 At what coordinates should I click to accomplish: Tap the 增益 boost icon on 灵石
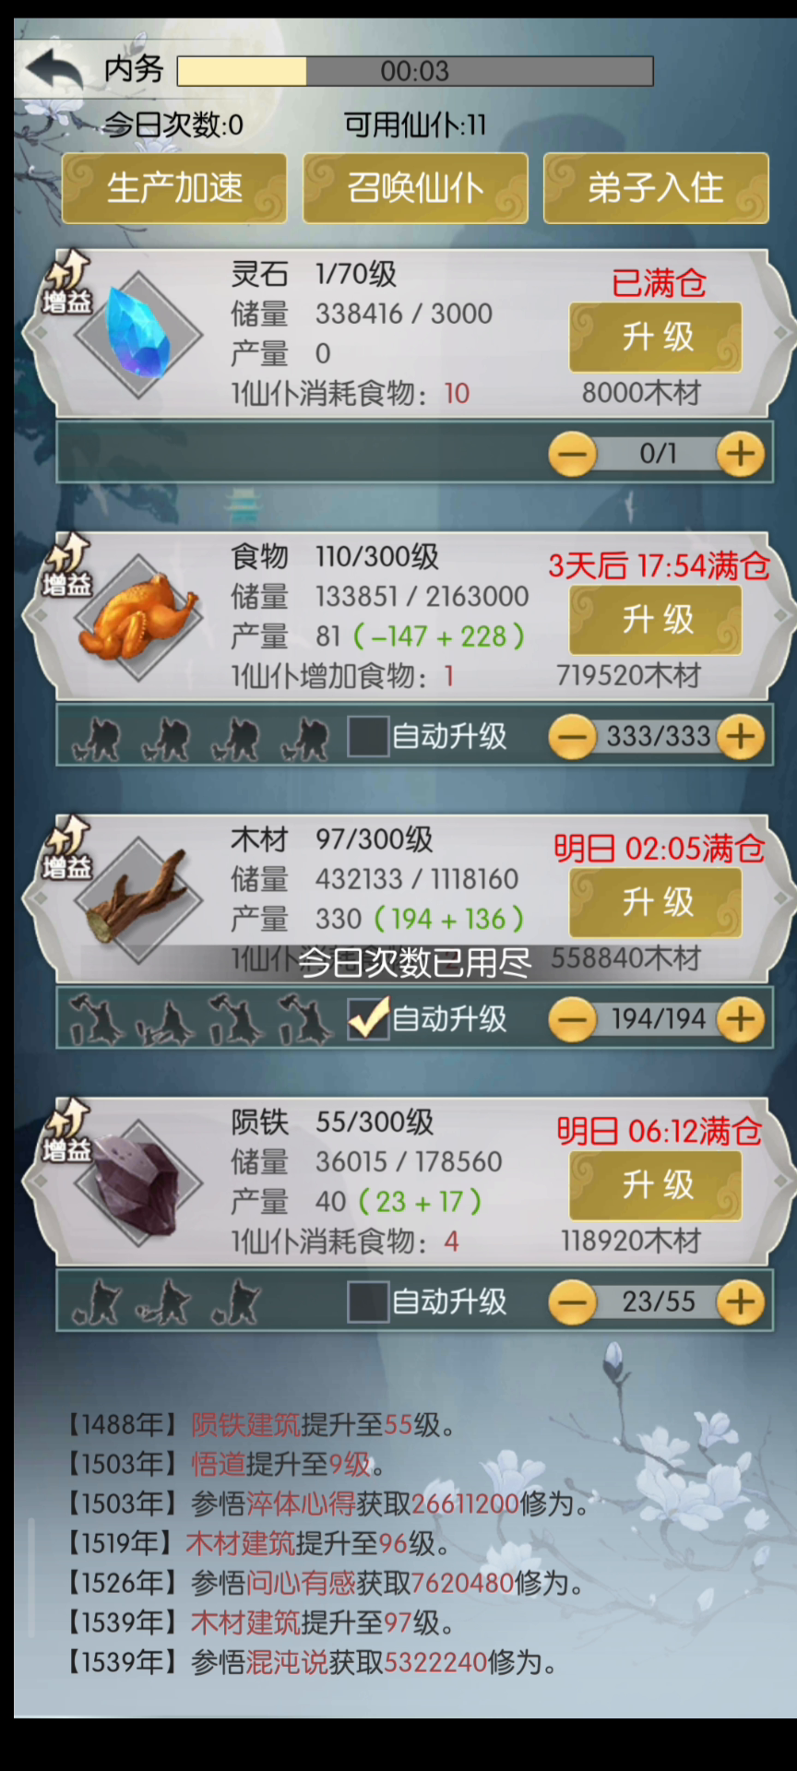click(67, 283)
